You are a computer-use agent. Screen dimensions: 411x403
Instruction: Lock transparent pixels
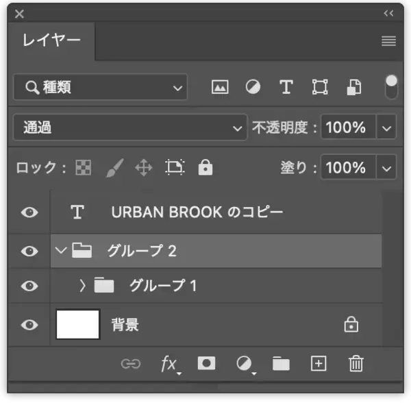(x=84, y=167)
